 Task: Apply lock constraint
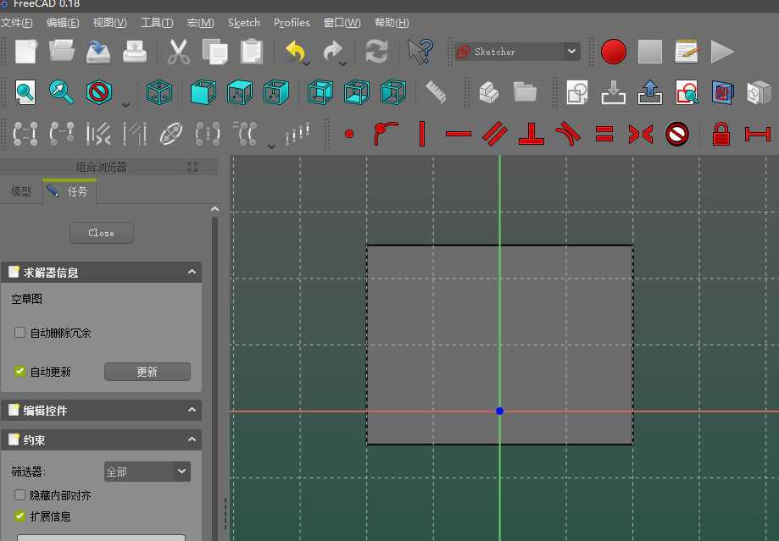click(x=721, y=134)
